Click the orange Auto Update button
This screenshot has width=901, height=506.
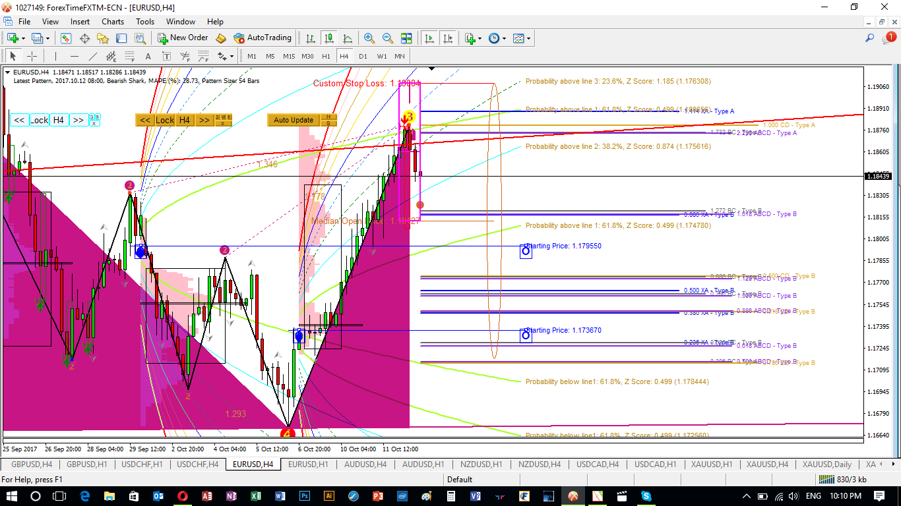[x=294, y=120]
